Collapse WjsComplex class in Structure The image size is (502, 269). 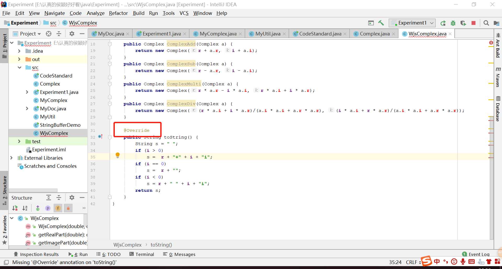(12, 218)
